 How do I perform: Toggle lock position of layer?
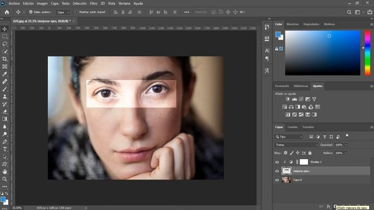click(x=297, y=153)
